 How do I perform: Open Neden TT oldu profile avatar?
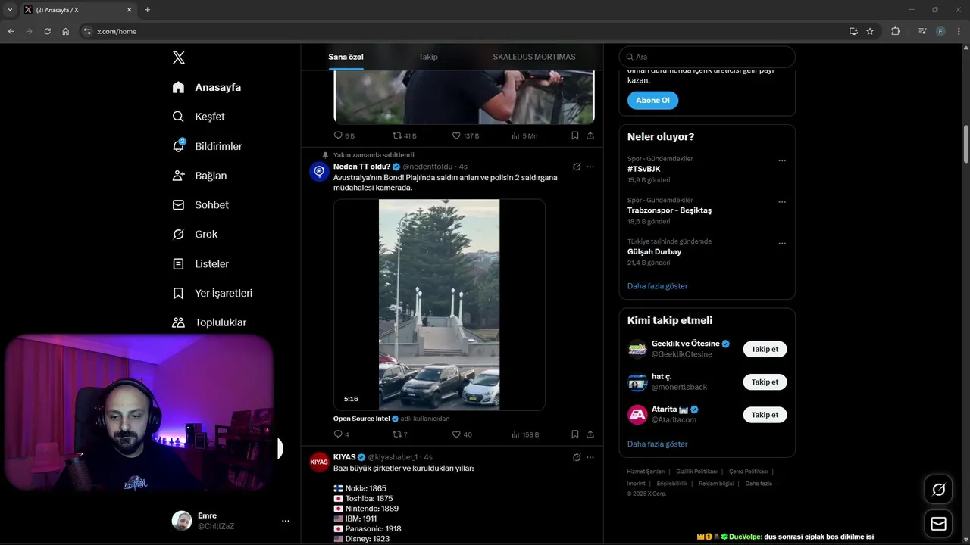click(x=319, y=172)
